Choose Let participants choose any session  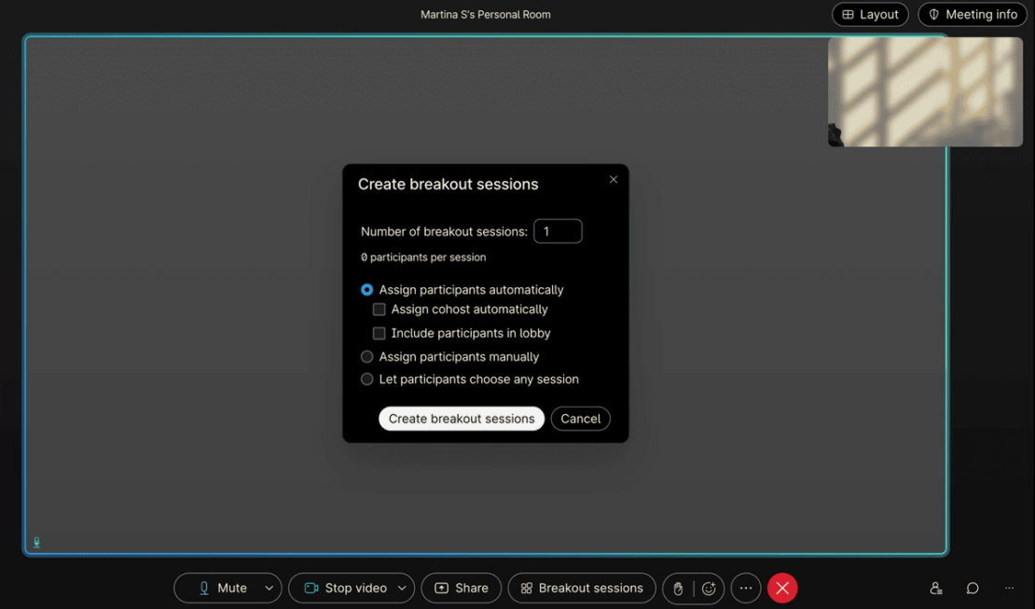(366, 379)
